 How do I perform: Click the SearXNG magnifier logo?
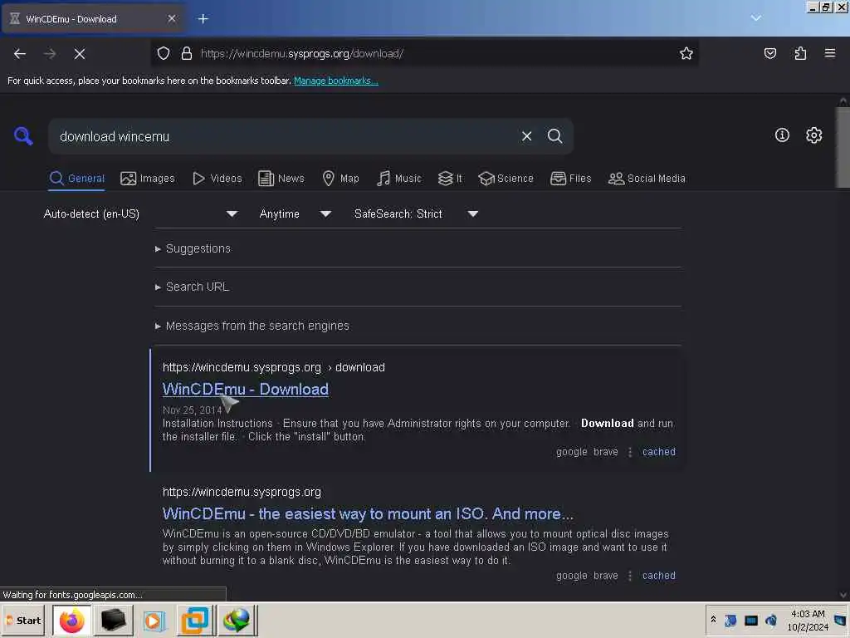23,135
